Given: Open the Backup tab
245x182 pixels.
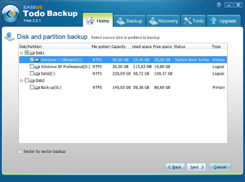Looking at the screenshot, I should pos(130,21).
